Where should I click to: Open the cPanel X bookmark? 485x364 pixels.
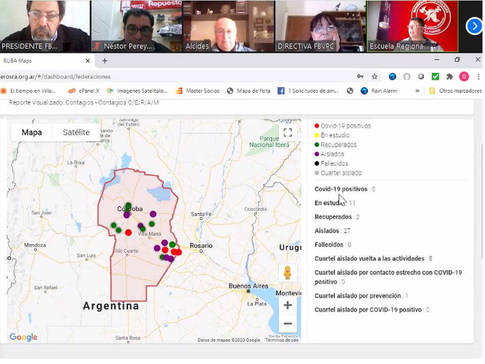[84, 91]
